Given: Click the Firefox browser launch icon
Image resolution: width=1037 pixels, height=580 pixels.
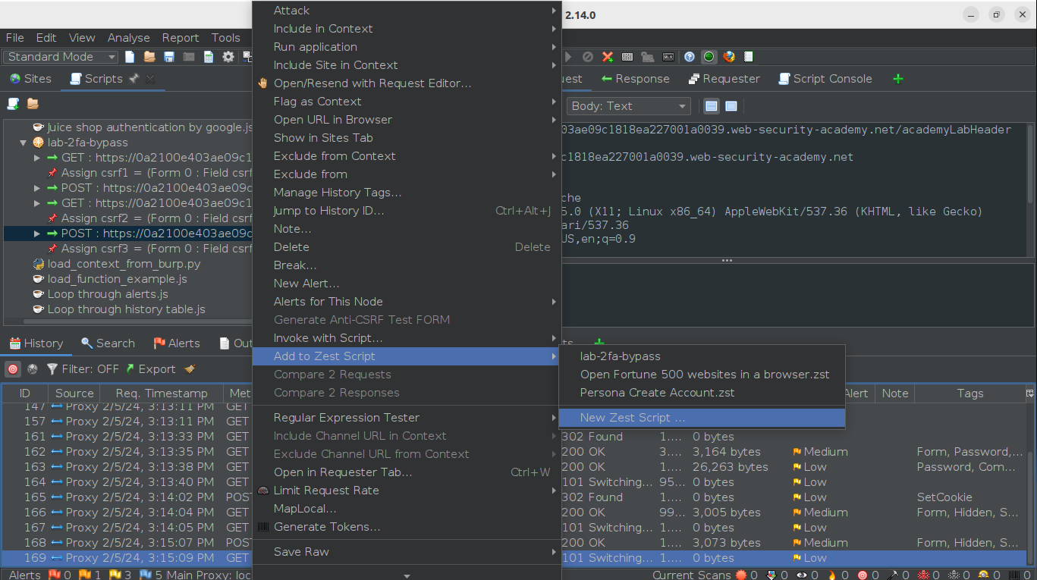Looking at the screenshot, I should 729,57.
